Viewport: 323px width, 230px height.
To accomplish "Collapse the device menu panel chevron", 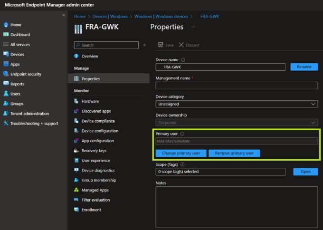I will (144, 45).
